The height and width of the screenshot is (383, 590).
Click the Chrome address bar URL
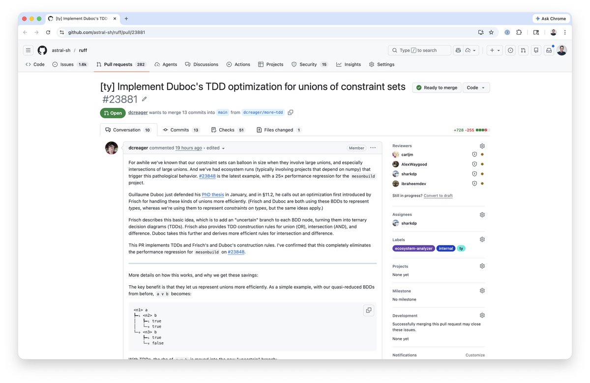click(x=107, y=32)
